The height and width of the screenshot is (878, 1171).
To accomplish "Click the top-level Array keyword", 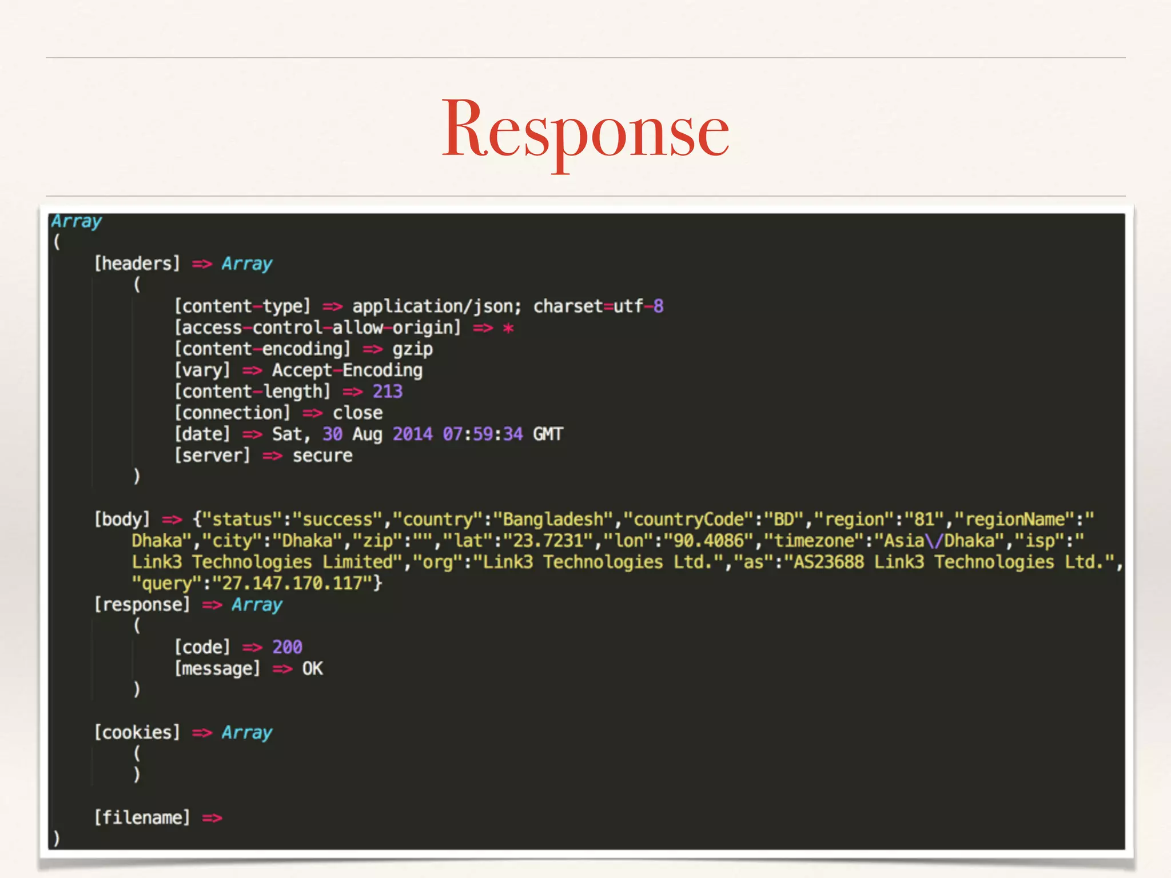I will (x=77, y=221).
